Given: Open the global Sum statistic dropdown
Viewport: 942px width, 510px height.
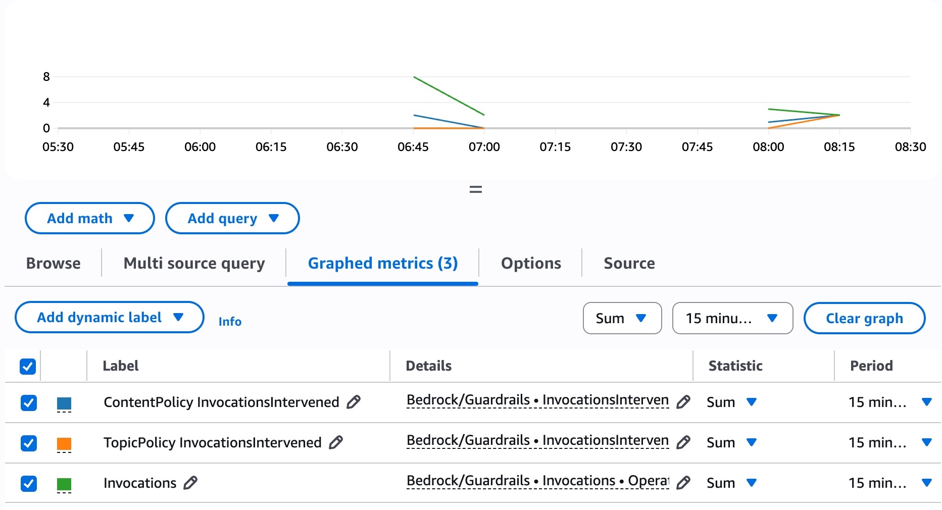Looking at the screenshot, I should [622, 318].
